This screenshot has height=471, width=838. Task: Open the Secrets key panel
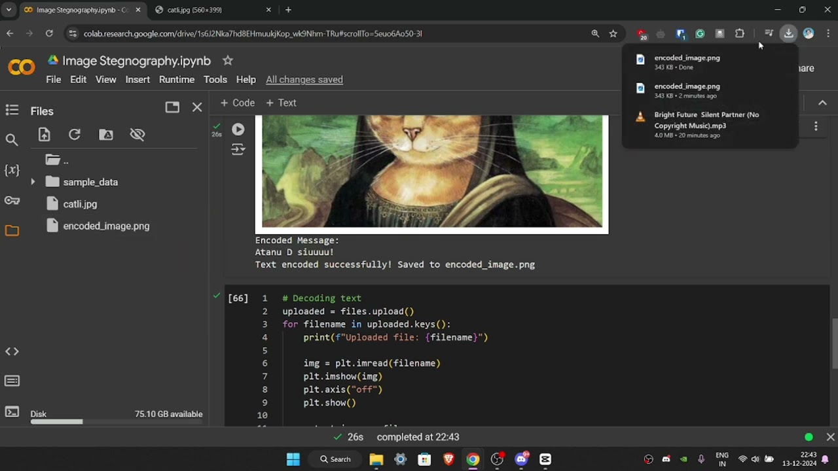coord(12,200)
